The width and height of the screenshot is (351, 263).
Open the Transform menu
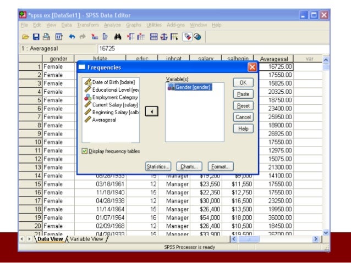[88, 25]
